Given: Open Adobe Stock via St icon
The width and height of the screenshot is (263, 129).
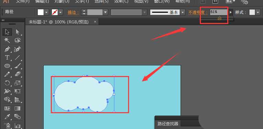Looking at the screenshot, I should pos(215,1).
